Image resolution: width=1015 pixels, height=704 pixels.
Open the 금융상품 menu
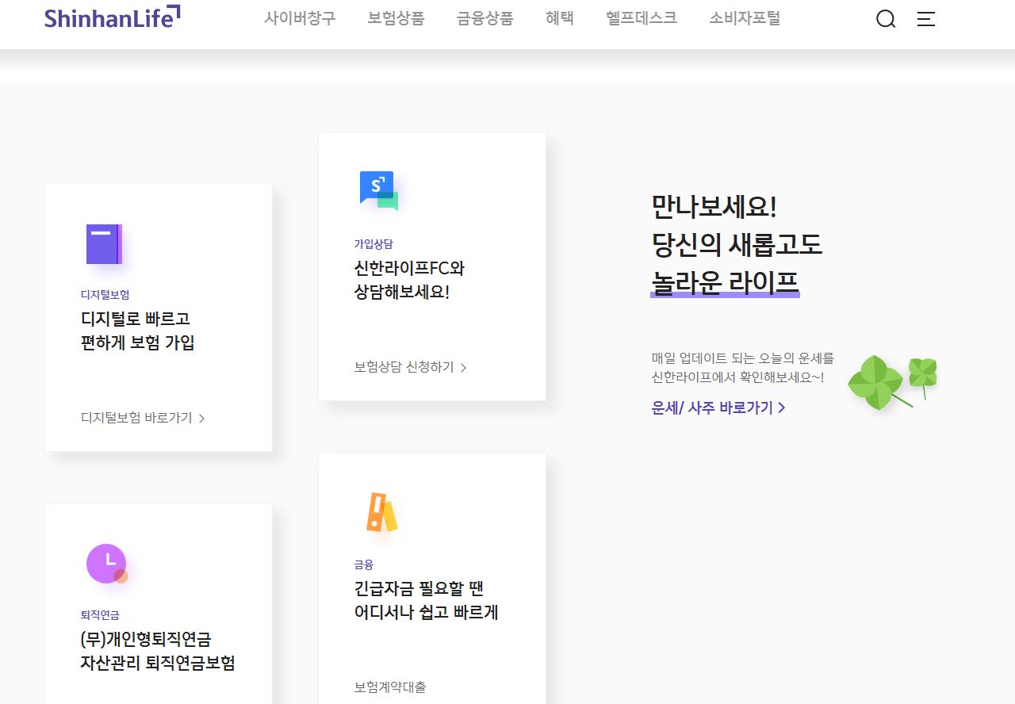485,18
